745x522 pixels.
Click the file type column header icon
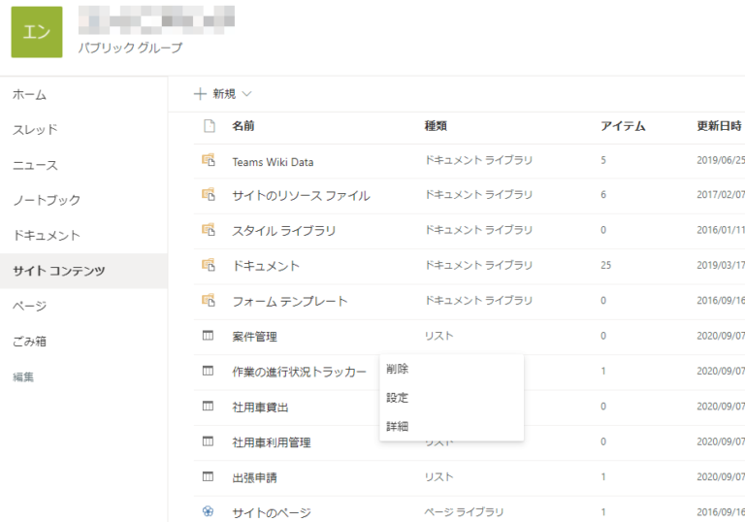click(x=208, y=125)
